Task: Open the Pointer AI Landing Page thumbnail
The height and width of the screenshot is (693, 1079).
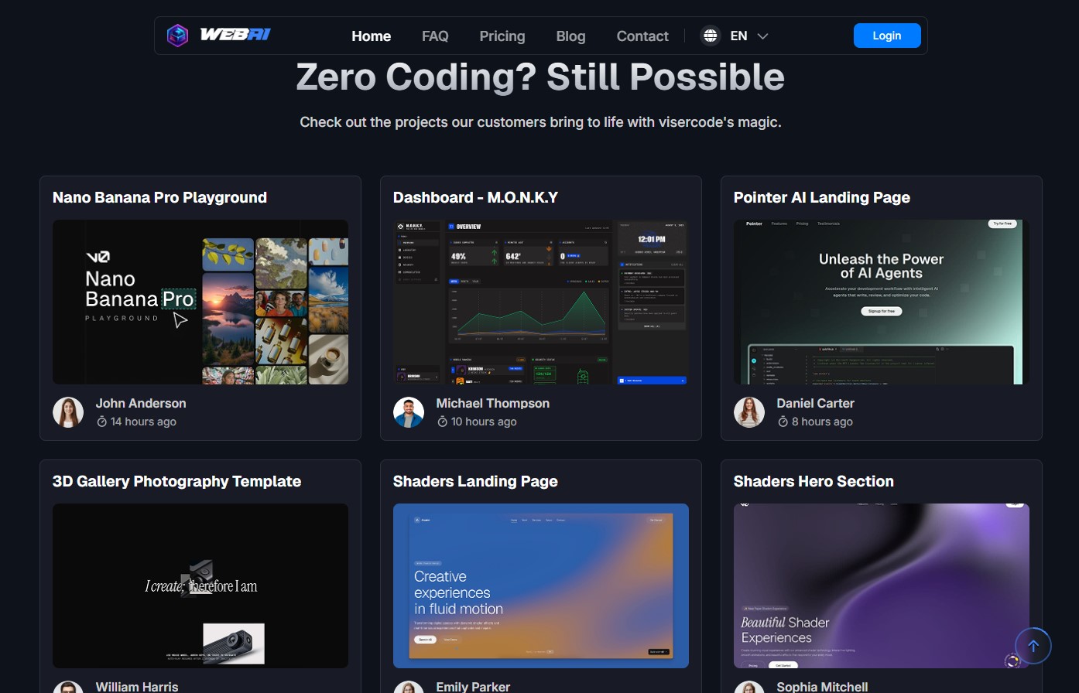Action: [x=881, y=302]
